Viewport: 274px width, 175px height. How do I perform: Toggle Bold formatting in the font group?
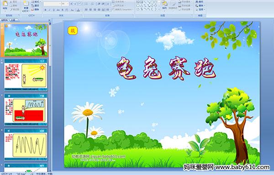(46, 10)
